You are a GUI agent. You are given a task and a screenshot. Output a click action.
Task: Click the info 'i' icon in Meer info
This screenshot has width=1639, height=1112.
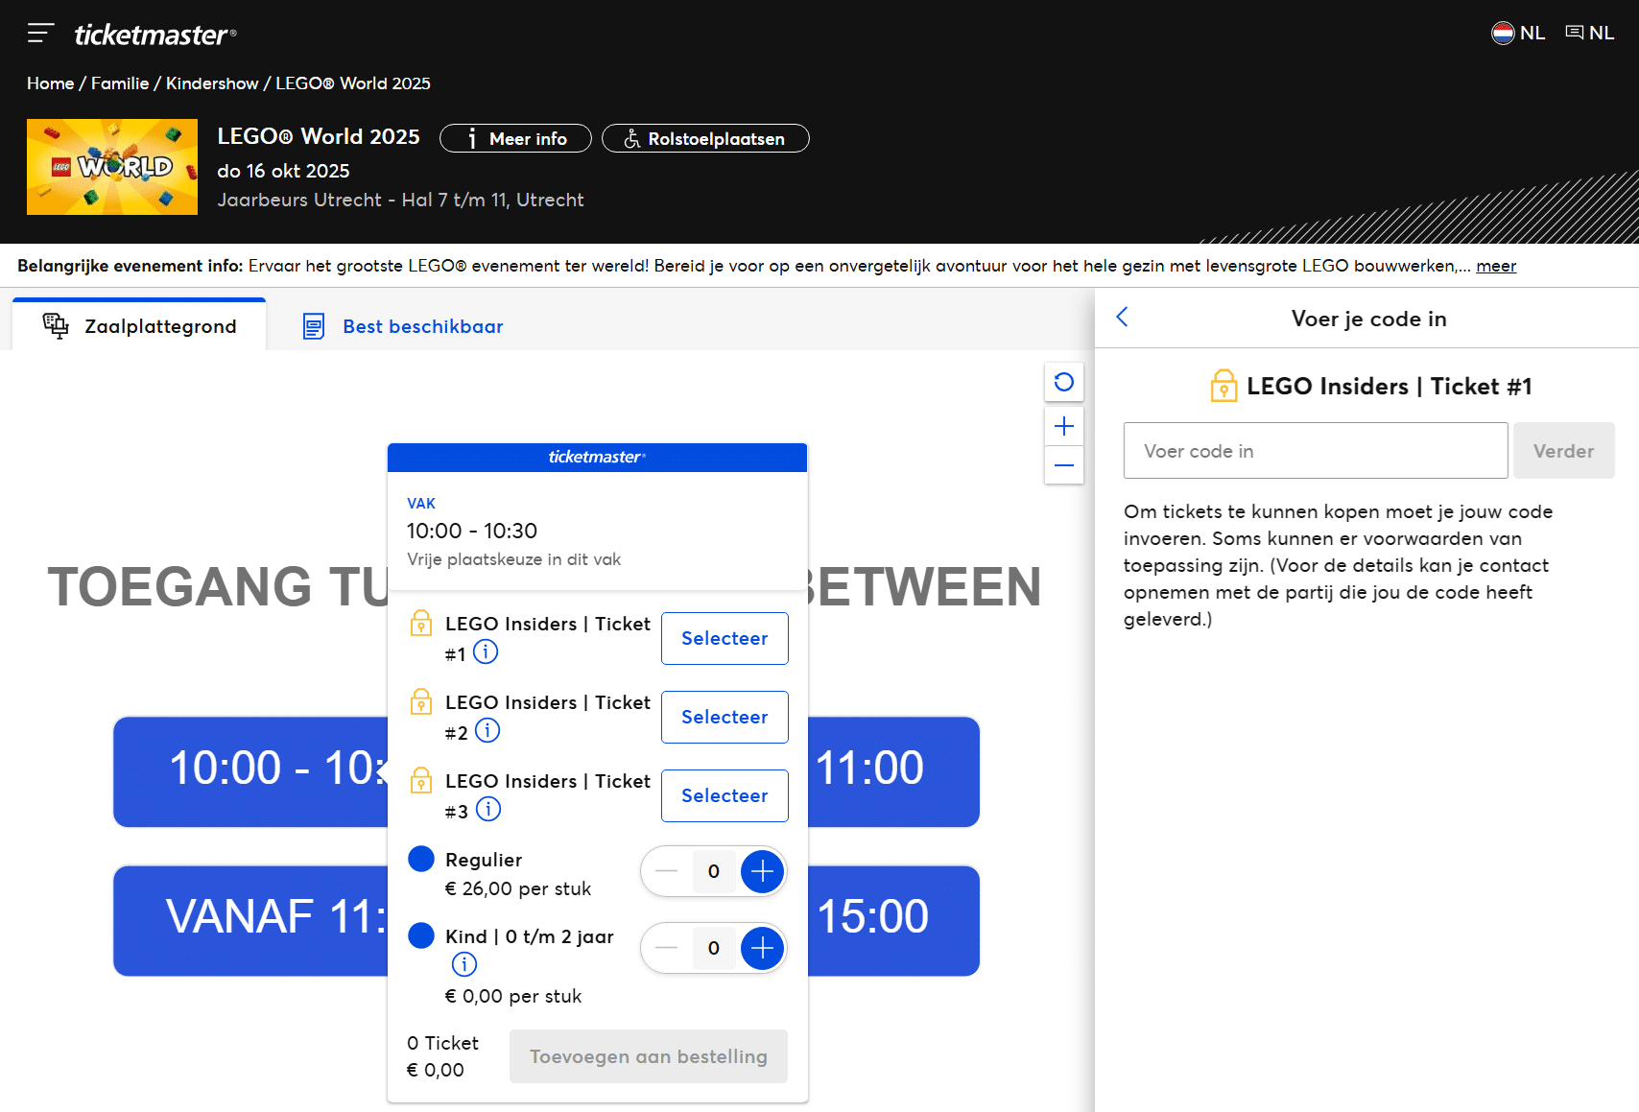[471, 139]
